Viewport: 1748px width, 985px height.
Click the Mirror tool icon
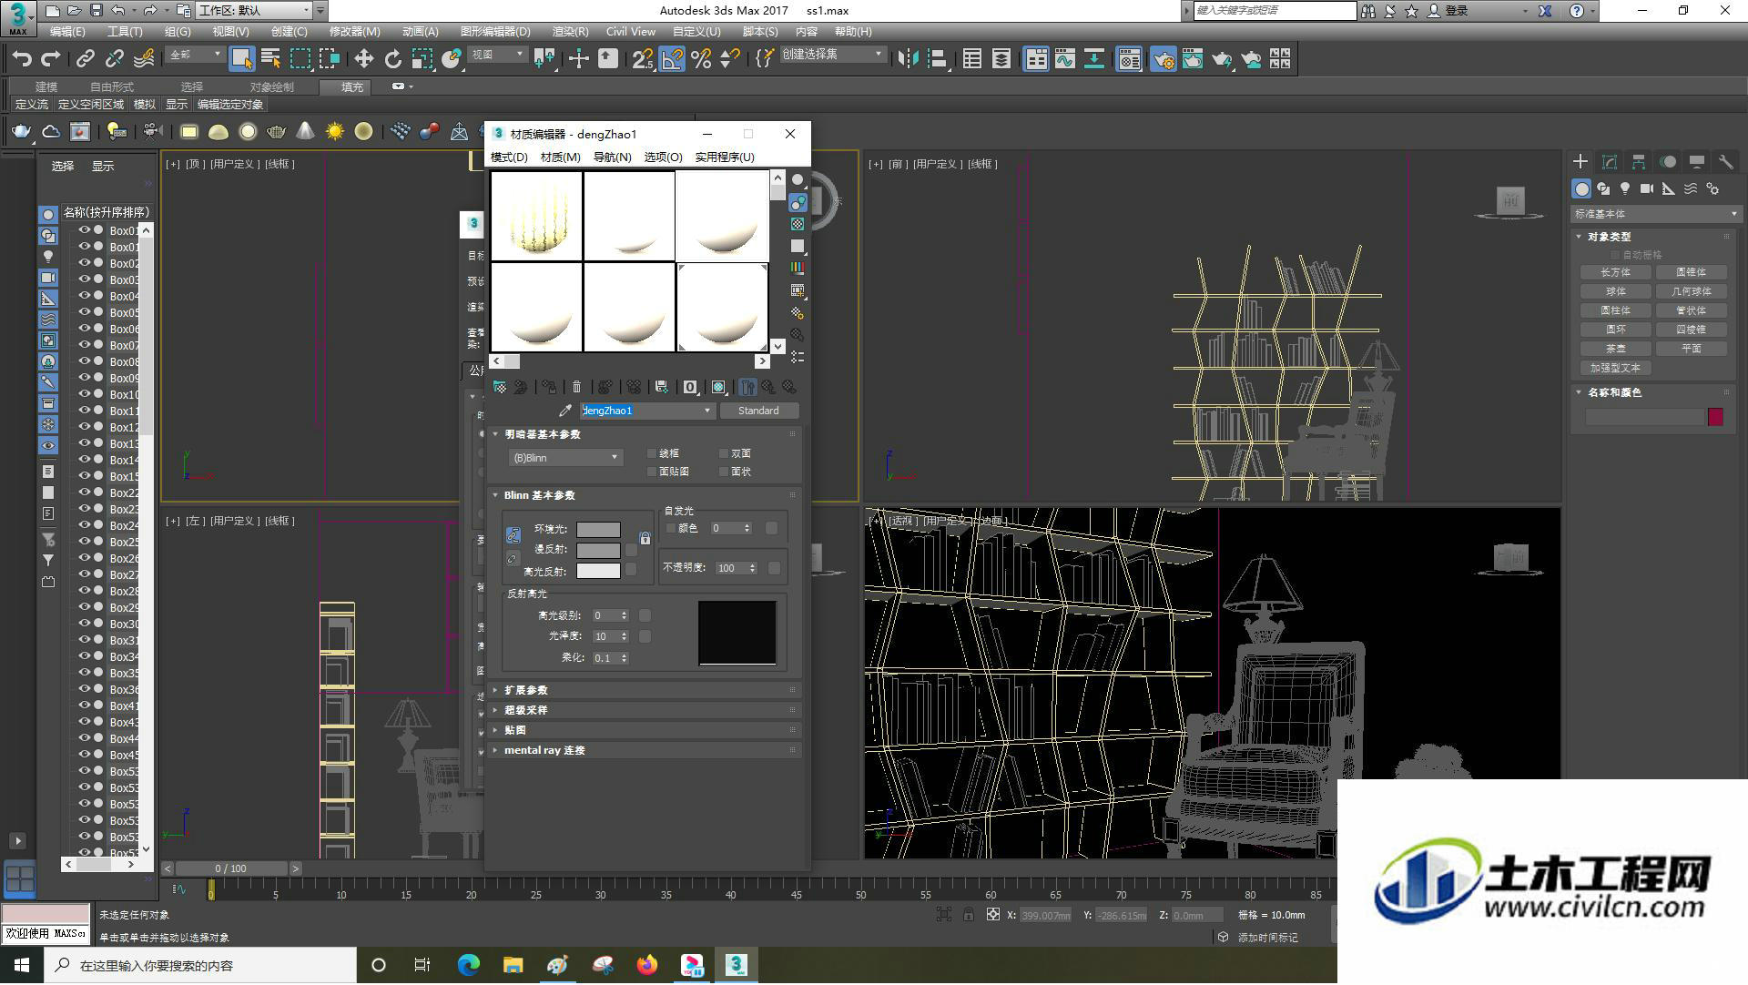point(908,59)
